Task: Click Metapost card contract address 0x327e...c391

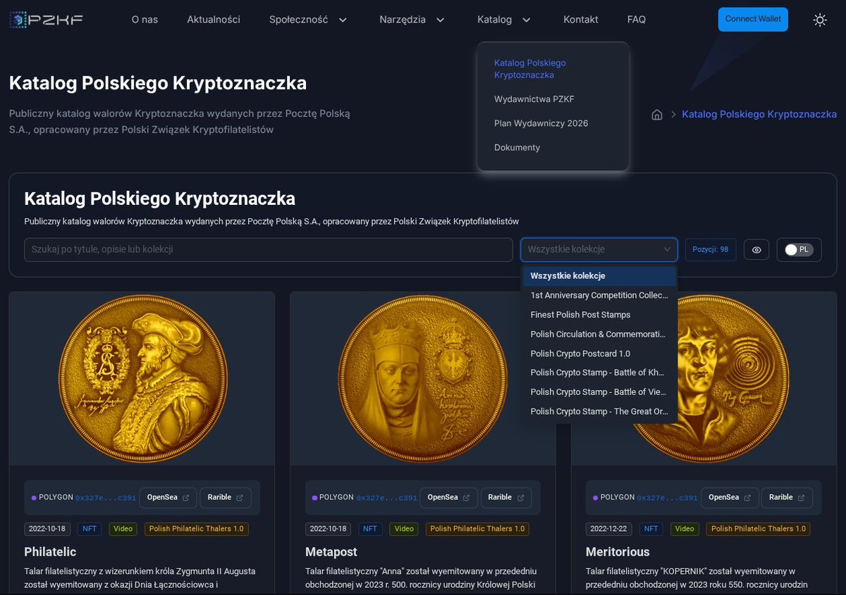Action: [387, 498]
